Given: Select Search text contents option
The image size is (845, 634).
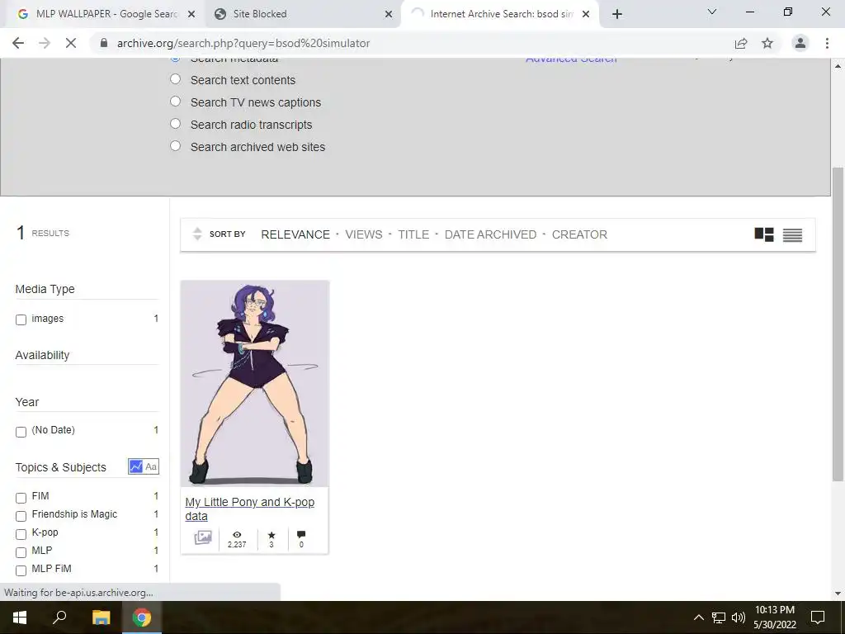Looking at the screenshot, I should tap(175, 79).
